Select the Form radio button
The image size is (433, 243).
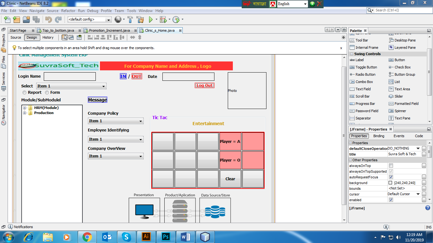tap(47, 93)
